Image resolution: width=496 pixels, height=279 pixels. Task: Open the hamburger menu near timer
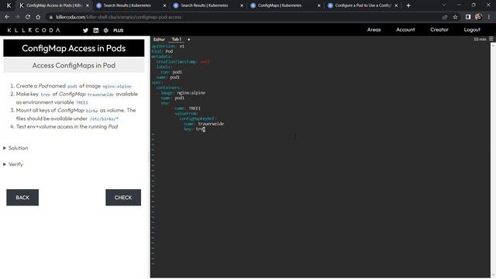pyautogui.click(x=491, y=39)
